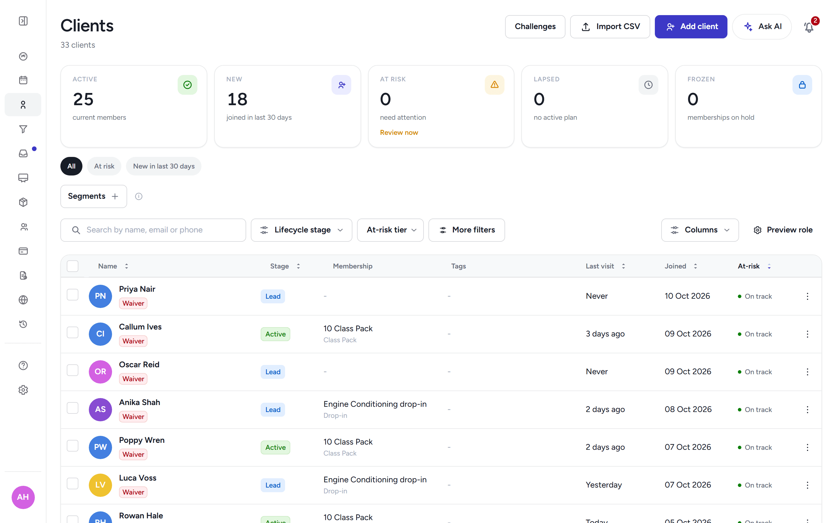The height and width of the screenshot is (523, 836).
Task: Select the Oscar Reid row checkbox
Action: coord(73,370)
